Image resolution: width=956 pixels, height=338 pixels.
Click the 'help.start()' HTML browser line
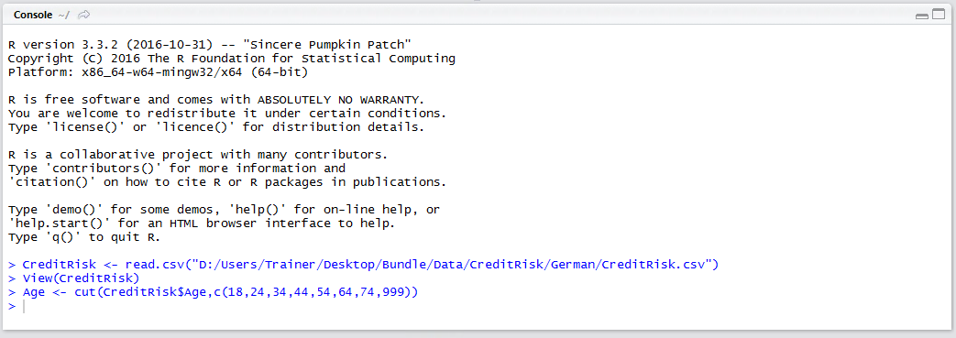point(202,224)
